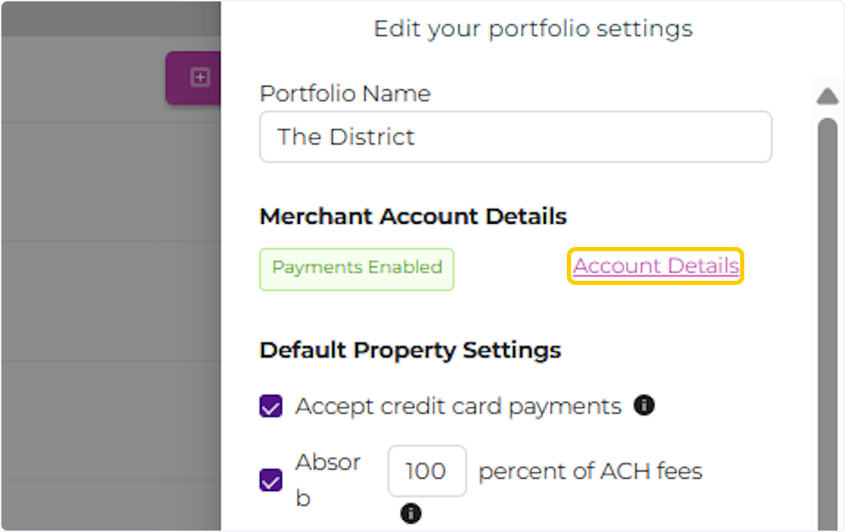Disable the Absorb ACH fees checkbox
The width and height of the screenshot is (845, 532).
coord(270,480)
